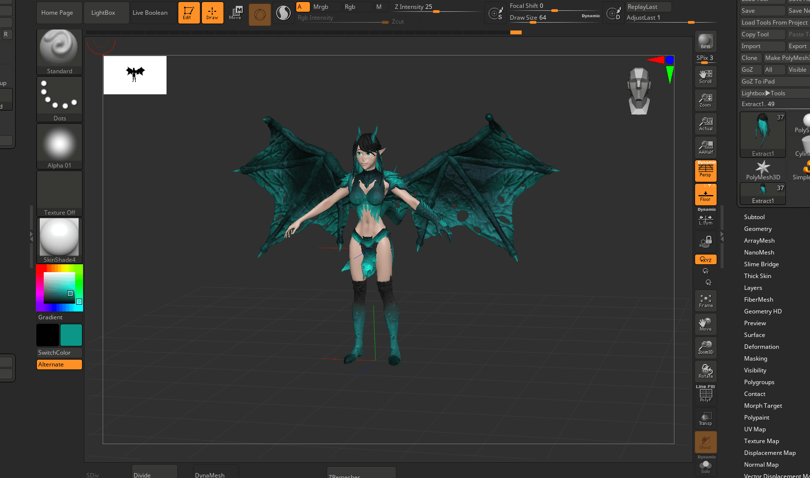The image size is (810, 478).
Task: Select the PolyMesh3D star tool
Action: click(x=763, y=170)
